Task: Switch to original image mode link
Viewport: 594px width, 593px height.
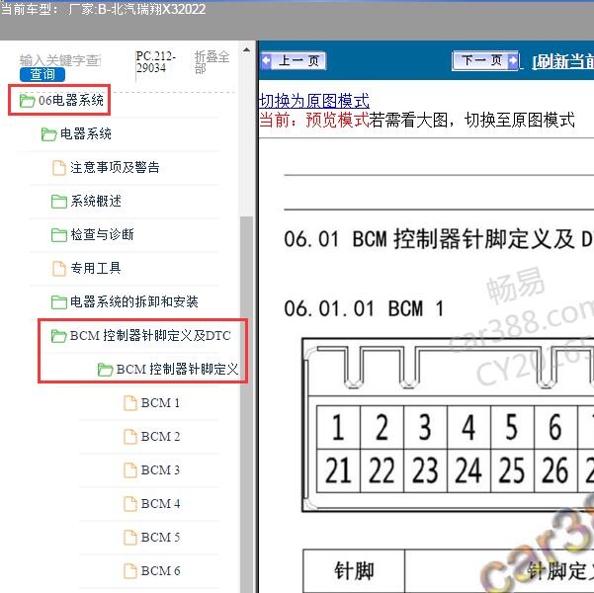Action: point(314,101)
